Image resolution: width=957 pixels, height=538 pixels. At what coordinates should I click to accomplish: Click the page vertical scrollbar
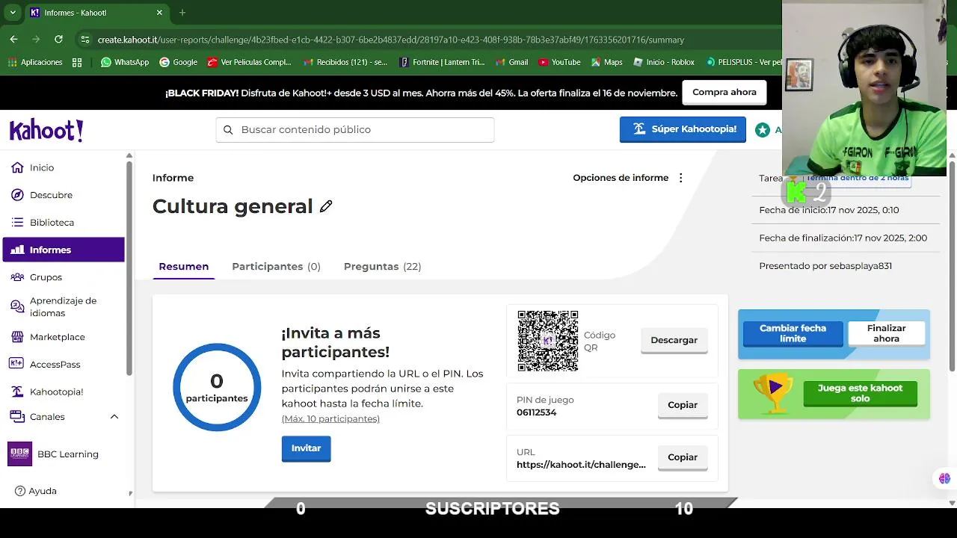(x=951, y=265)
